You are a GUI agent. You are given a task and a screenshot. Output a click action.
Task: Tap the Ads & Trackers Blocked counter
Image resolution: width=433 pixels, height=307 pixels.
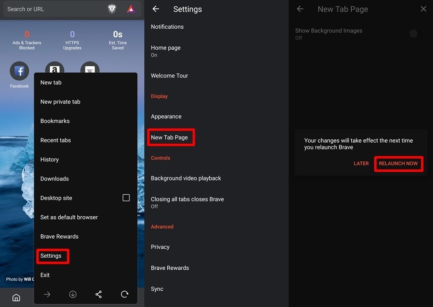tap(27, 40)
